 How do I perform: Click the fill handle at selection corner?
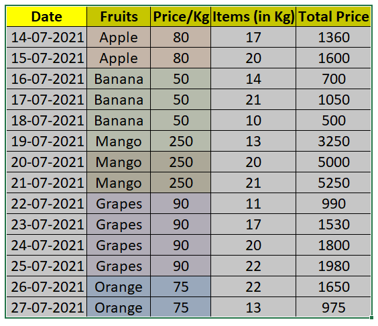click(371, 317)
